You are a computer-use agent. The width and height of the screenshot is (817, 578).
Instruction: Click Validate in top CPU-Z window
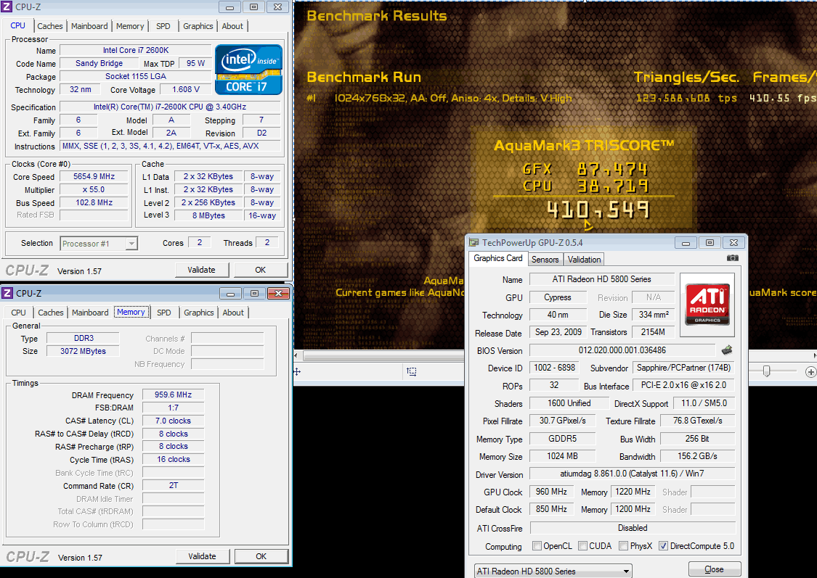pos(201,270)
